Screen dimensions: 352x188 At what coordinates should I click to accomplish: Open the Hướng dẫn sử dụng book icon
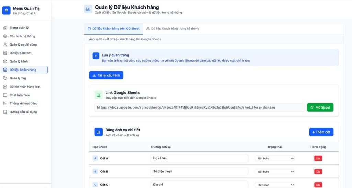coord(5,112)
